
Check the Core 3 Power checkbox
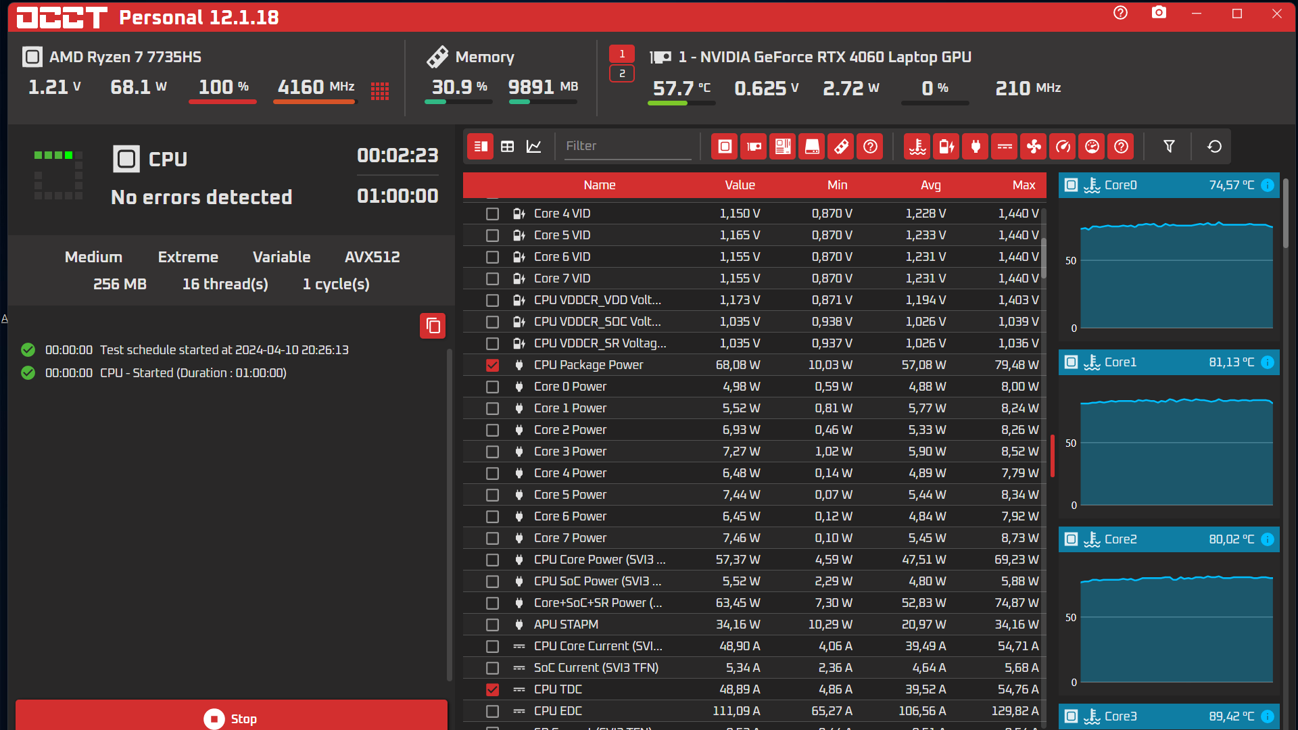(x=492, y=452)
